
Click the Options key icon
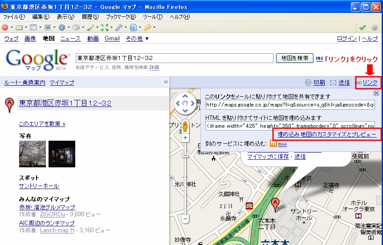tap(147, 28)
